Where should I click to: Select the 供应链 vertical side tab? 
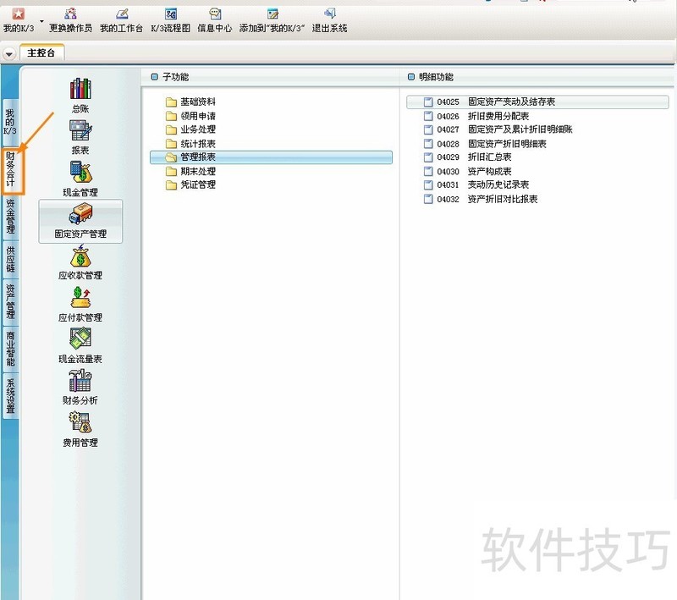10,259
